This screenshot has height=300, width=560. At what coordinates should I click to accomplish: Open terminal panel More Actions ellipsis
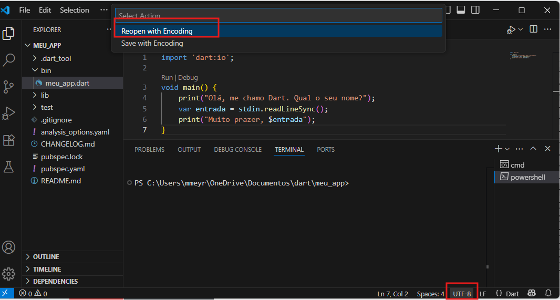tap(519, 149)
